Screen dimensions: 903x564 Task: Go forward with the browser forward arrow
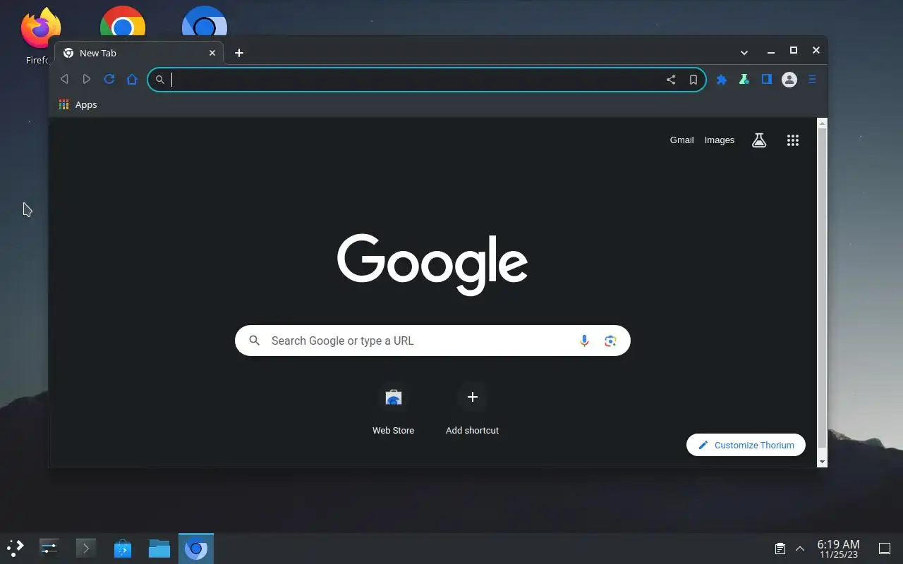point(87,79)
